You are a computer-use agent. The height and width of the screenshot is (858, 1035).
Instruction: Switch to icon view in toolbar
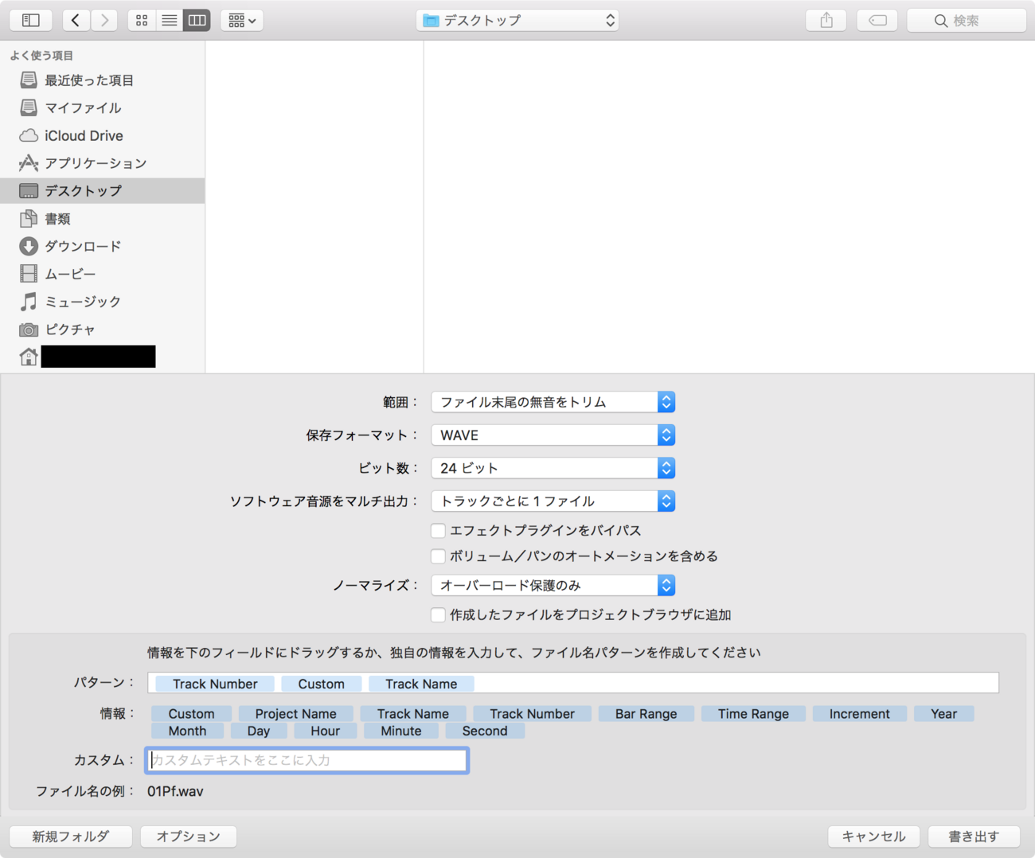(x=142, y=20)
